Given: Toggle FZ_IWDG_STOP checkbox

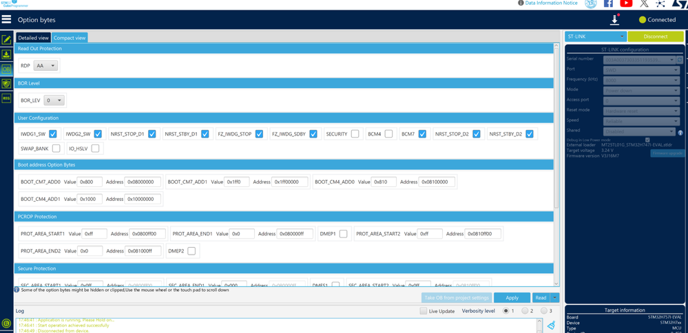Looking at the screenshot, I should coord(260,133).
